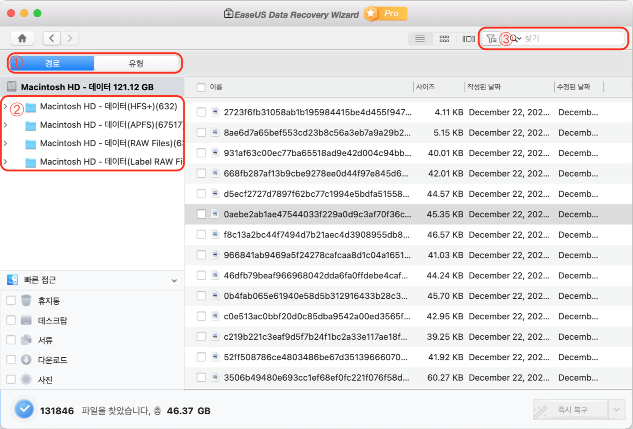Click the HFS+ folder icon
633x429 pixels.
click(31, 107)
